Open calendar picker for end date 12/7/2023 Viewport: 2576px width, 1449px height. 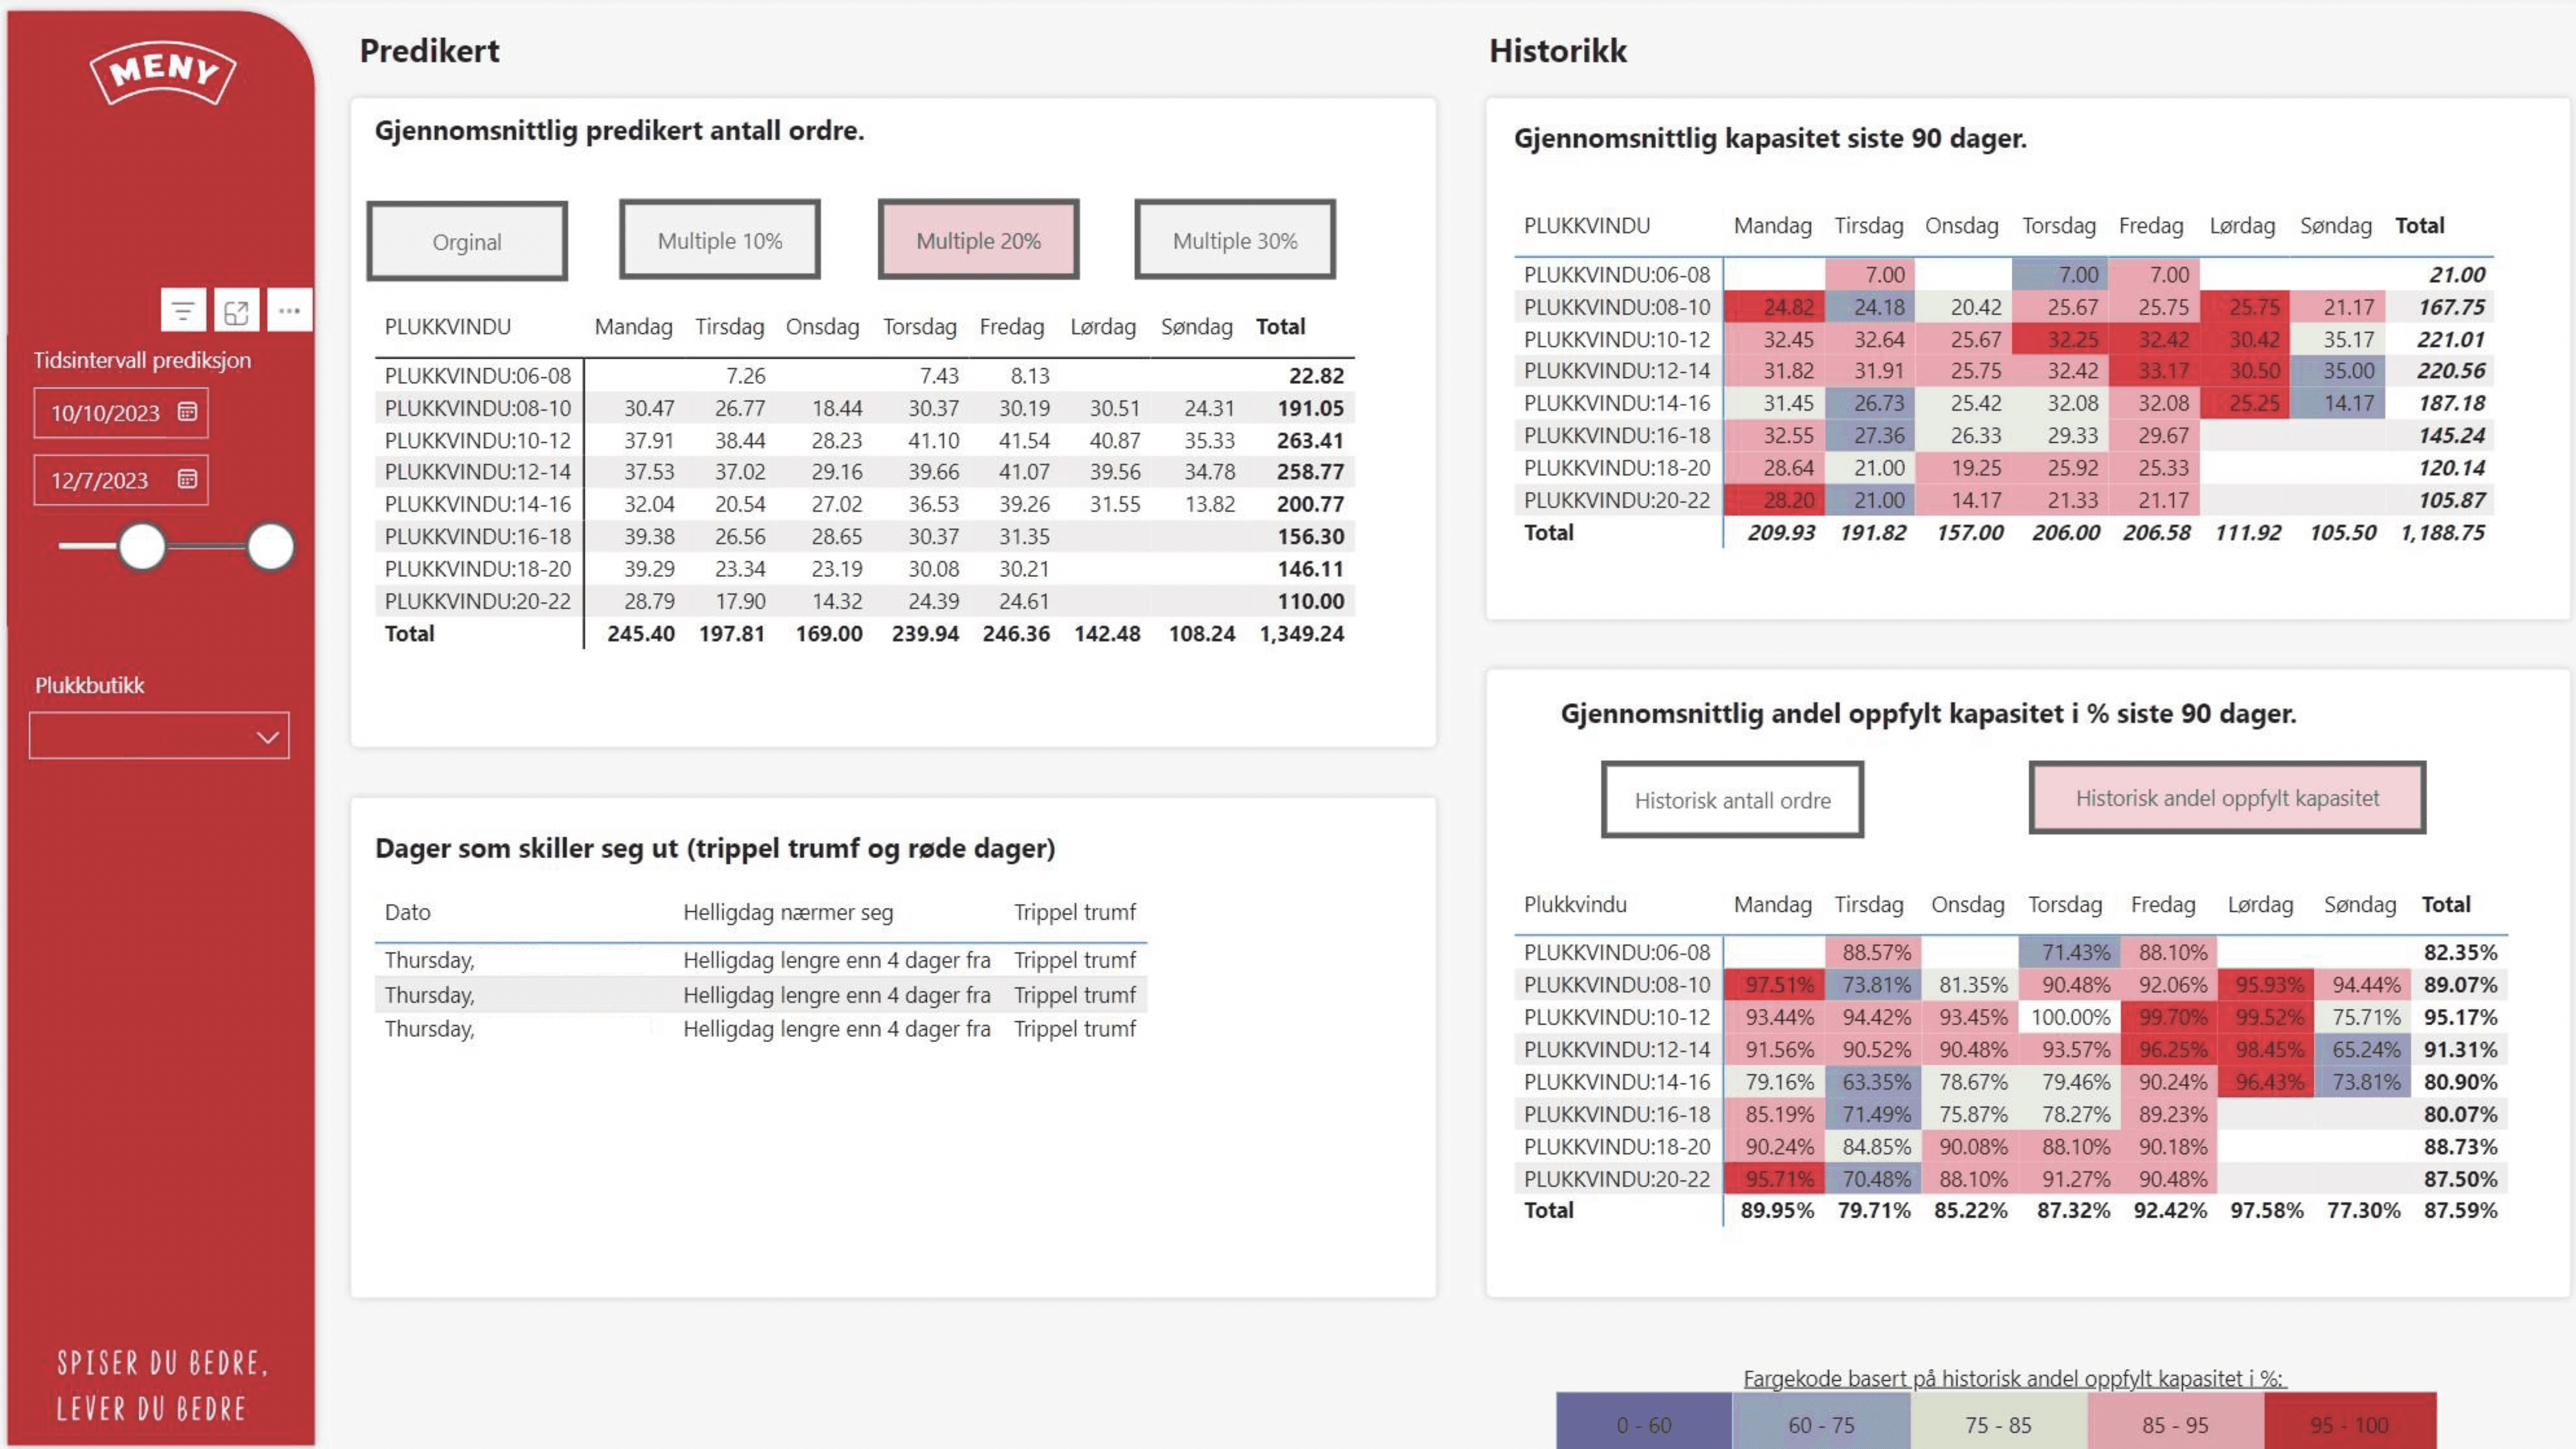click(x=187, y=479)
